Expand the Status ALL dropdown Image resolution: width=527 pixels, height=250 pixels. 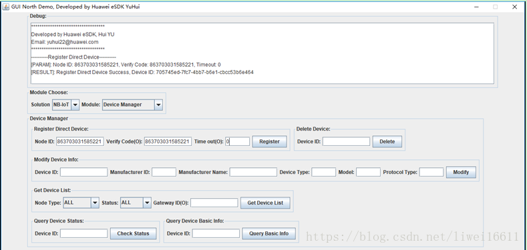click(136, 203)
